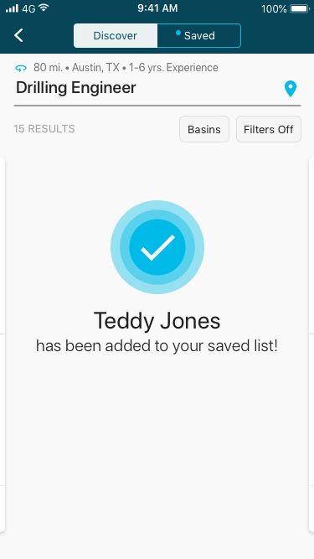Screen dimensions: 314x559
Task: Tap the 9:41 AM clock
Action: [x=157, y=8]
